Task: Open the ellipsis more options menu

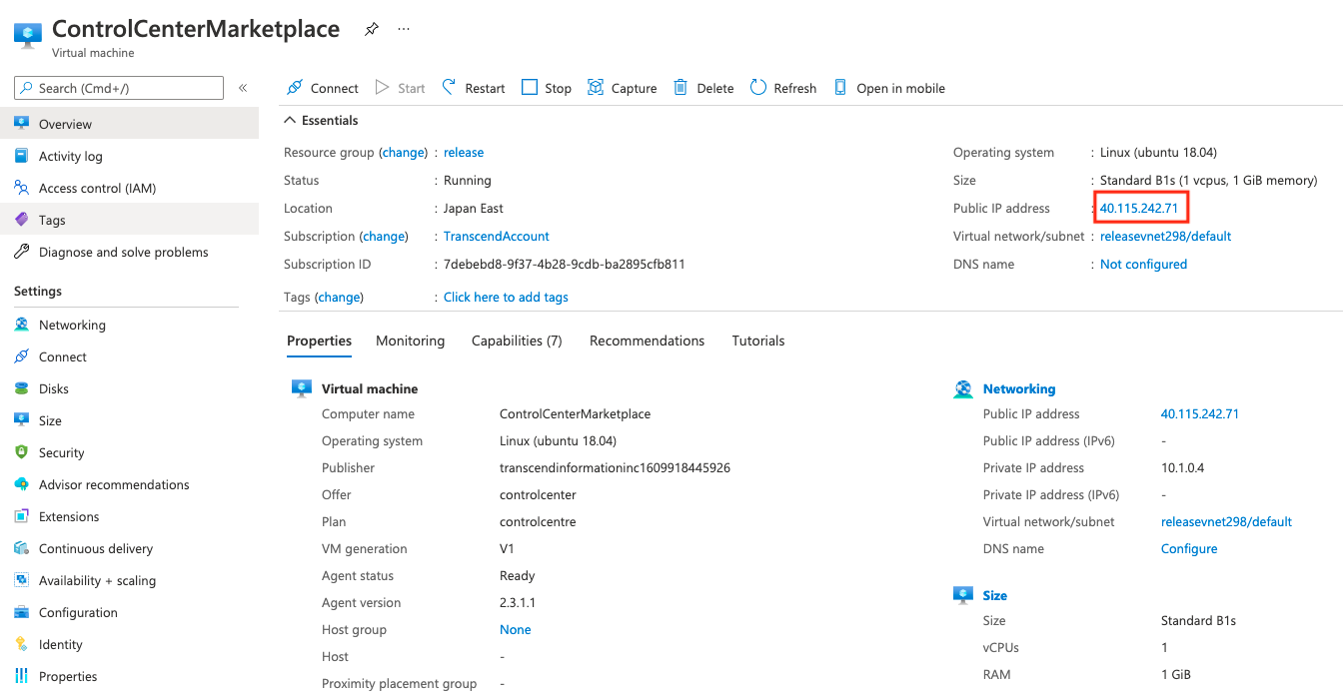Action: [x=404, y=30]
